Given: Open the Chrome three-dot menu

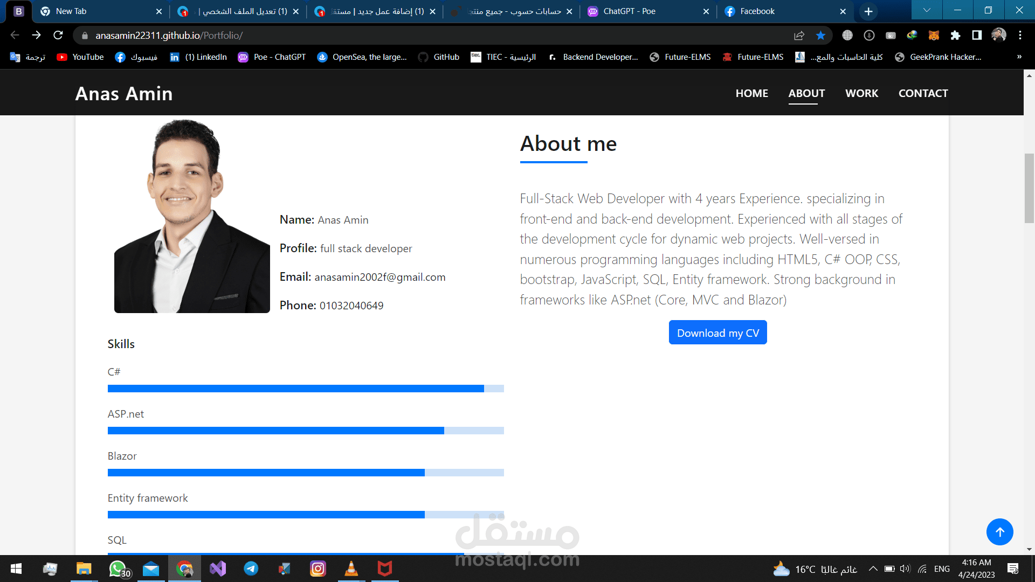Looking at the screenshot, I should click(1020, 36).
